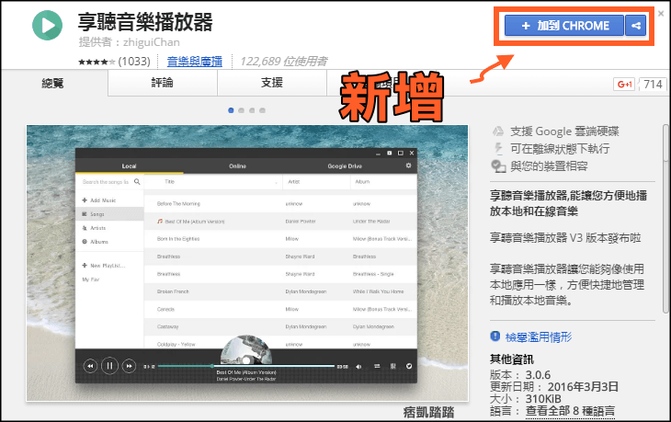Image resolution: width=671 pixels, height=422 pixels.
Task: Click the green play app logo
Action: 47,25
